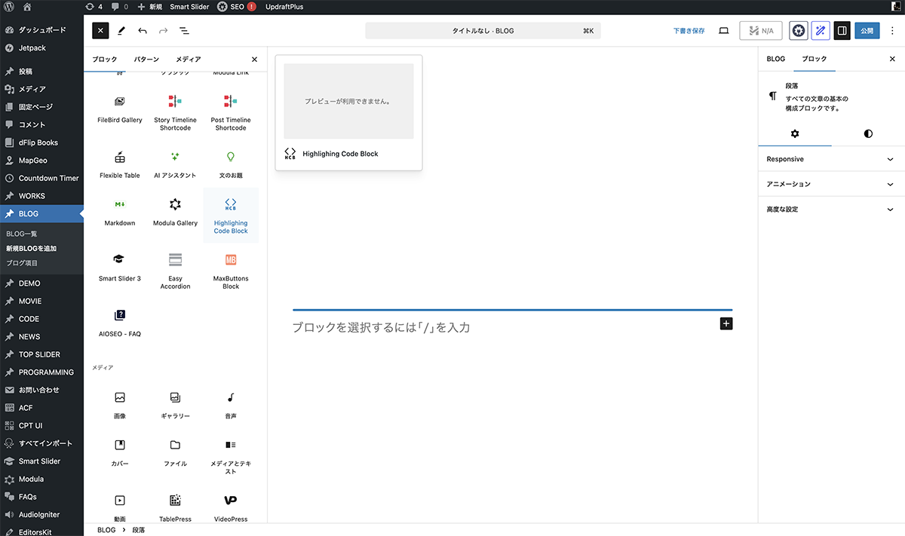Expand the 高度な設定 section

click(830, 210)
